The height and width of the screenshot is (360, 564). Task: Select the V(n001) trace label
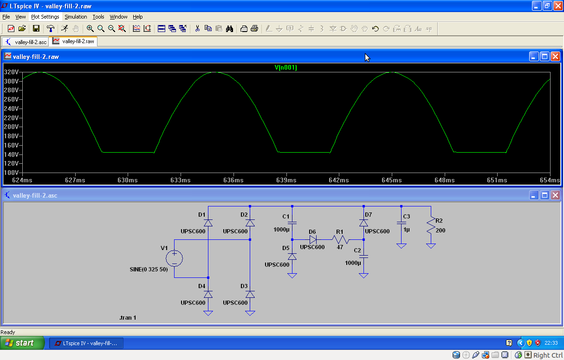tap(286, 68)
